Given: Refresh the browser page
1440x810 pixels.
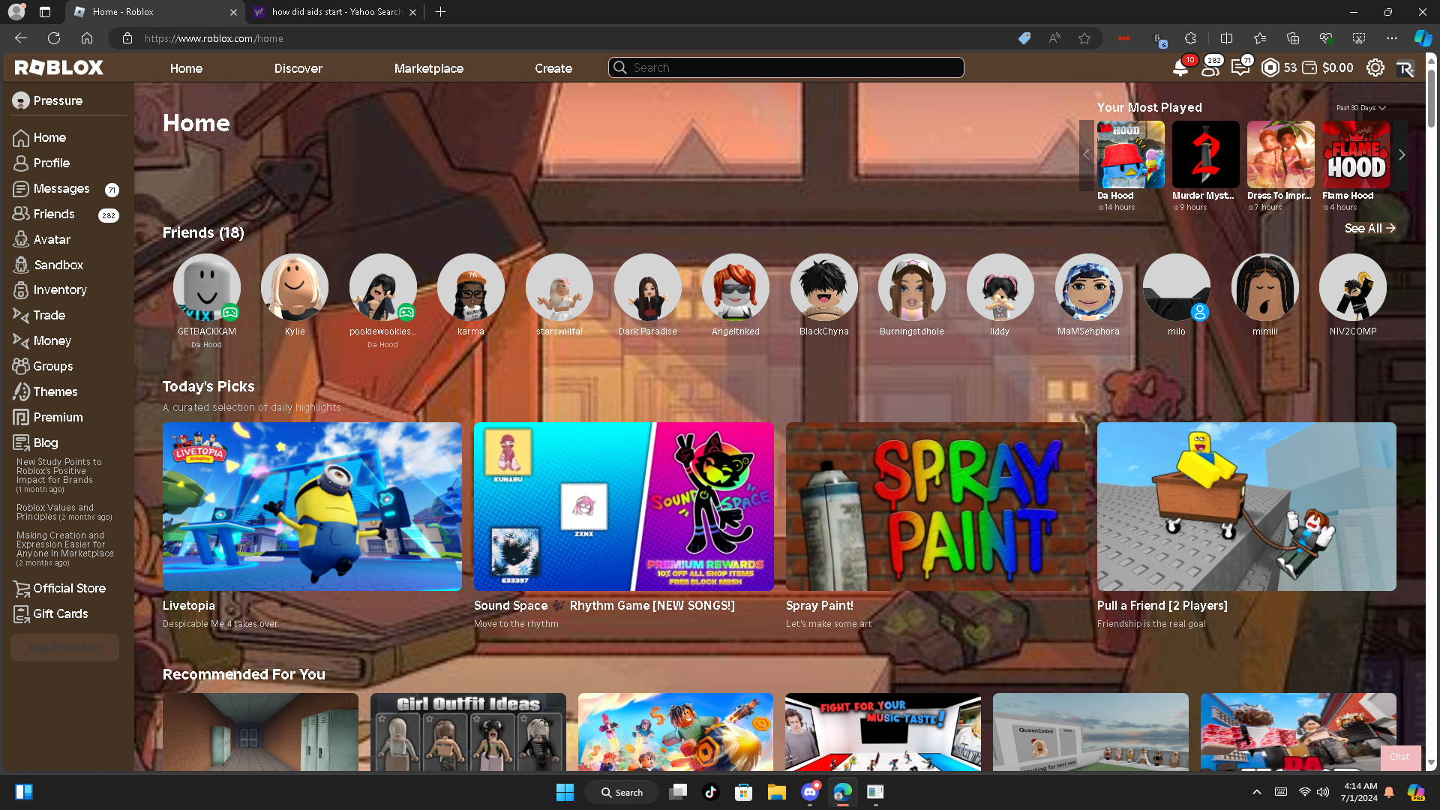Looking at the screenshot, I should click(54, 38).
